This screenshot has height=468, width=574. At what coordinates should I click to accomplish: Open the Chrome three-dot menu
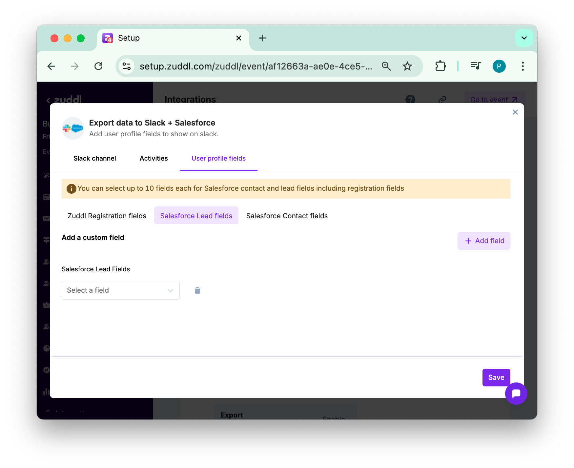[x=523, y=66]
